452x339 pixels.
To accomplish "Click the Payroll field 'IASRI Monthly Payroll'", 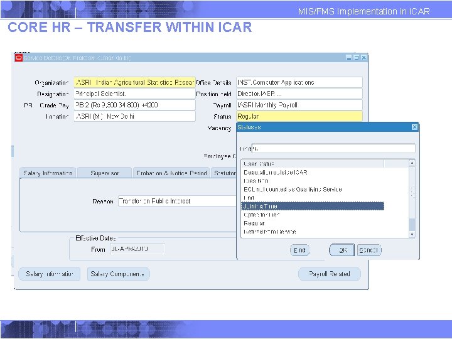I will [x=299, y=105].
